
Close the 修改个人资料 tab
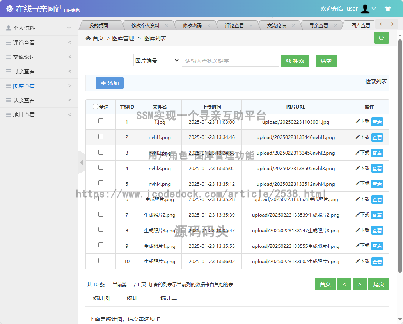click(x=167, y=25)
